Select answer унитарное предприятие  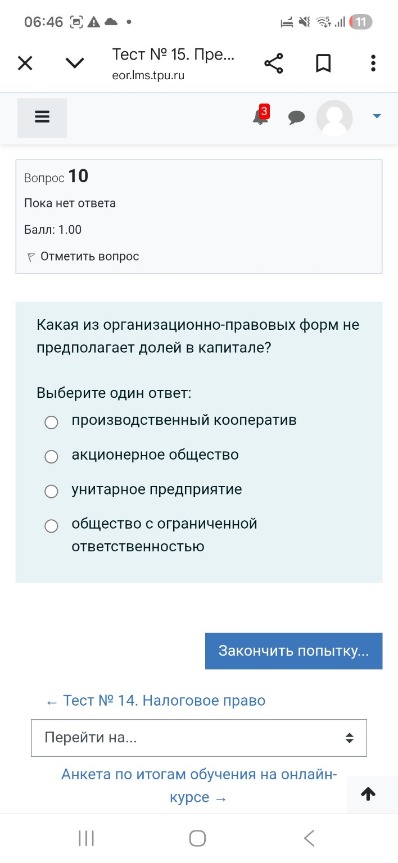coord(51,491)
